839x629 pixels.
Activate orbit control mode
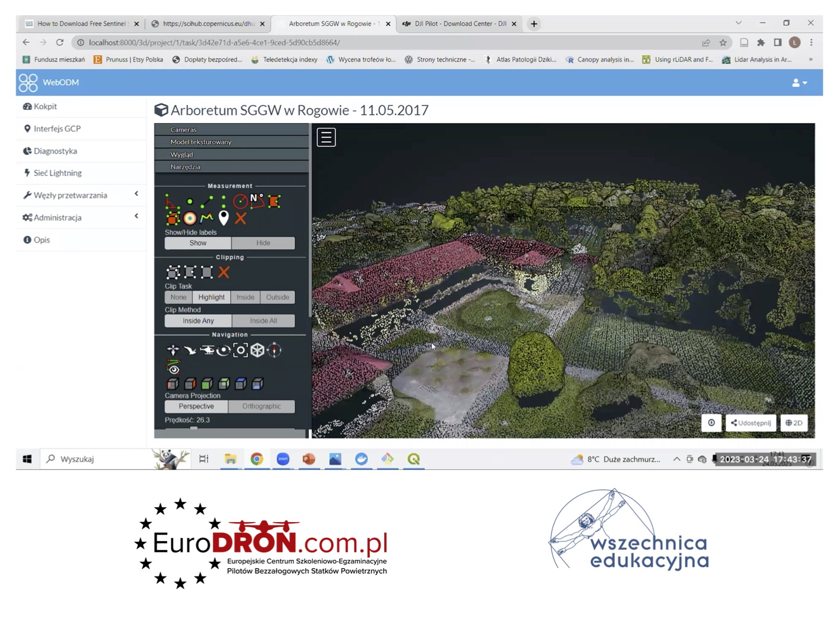click(223, 350)
